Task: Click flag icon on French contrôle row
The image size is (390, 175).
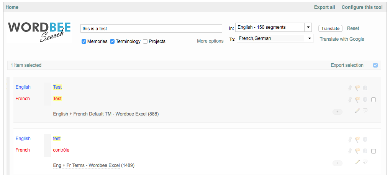Action: [x=357, y=151]
